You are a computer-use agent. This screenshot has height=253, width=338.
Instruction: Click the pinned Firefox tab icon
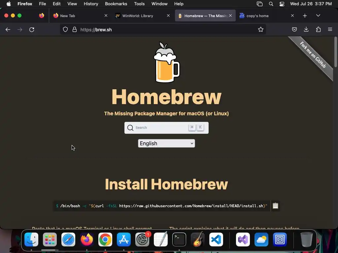pos(42,15)
